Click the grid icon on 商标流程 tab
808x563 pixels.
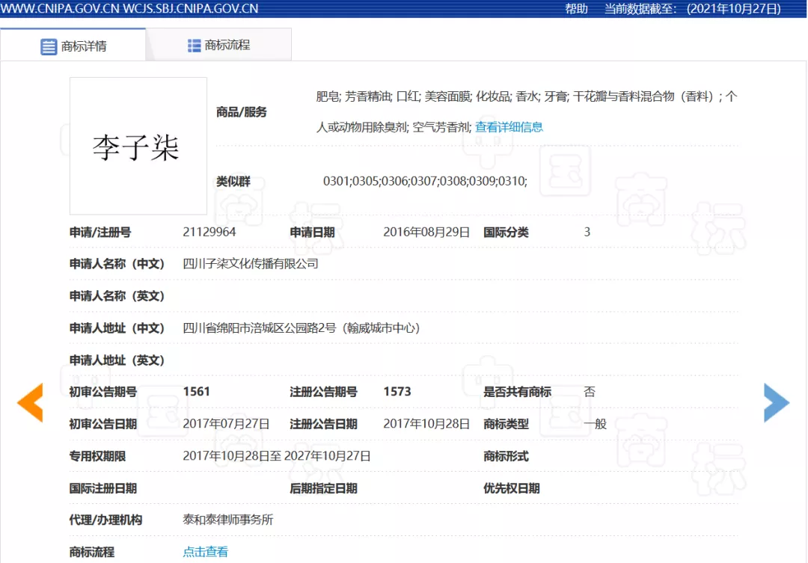pos(193,44)
